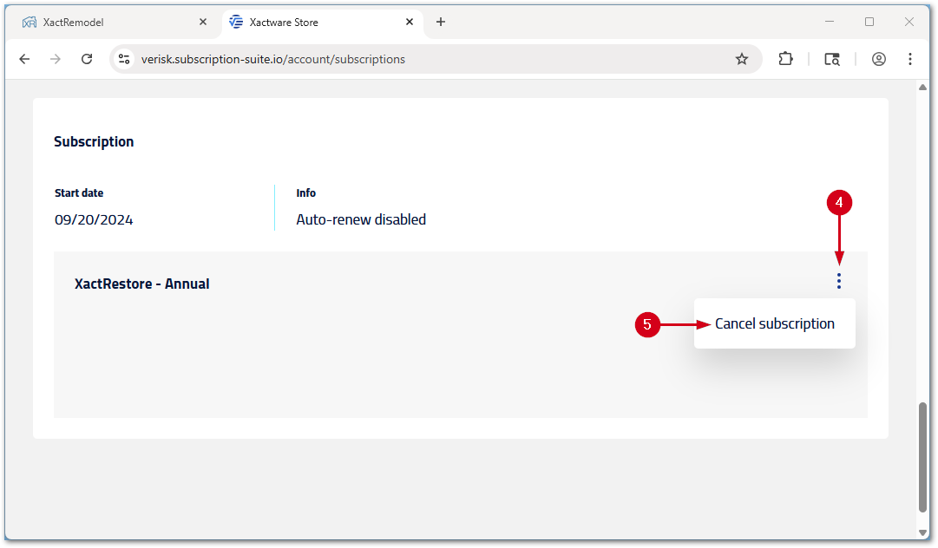The image size is (938, 548).
Task: Select the Cancel subscription menu entry
Action: (x=773, y=323)
